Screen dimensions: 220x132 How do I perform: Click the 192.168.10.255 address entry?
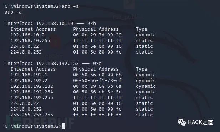point(30,41)
